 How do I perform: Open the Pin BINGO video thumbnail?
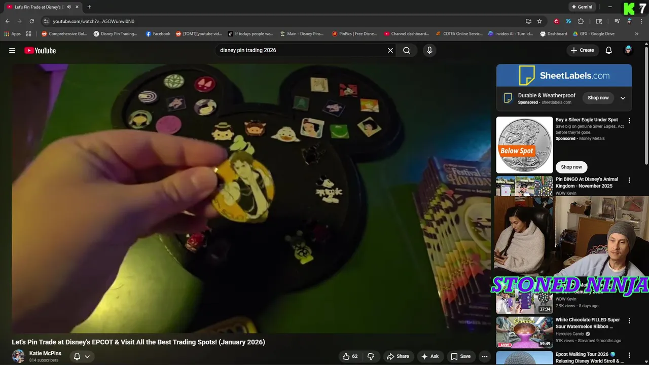coord(524,186)
